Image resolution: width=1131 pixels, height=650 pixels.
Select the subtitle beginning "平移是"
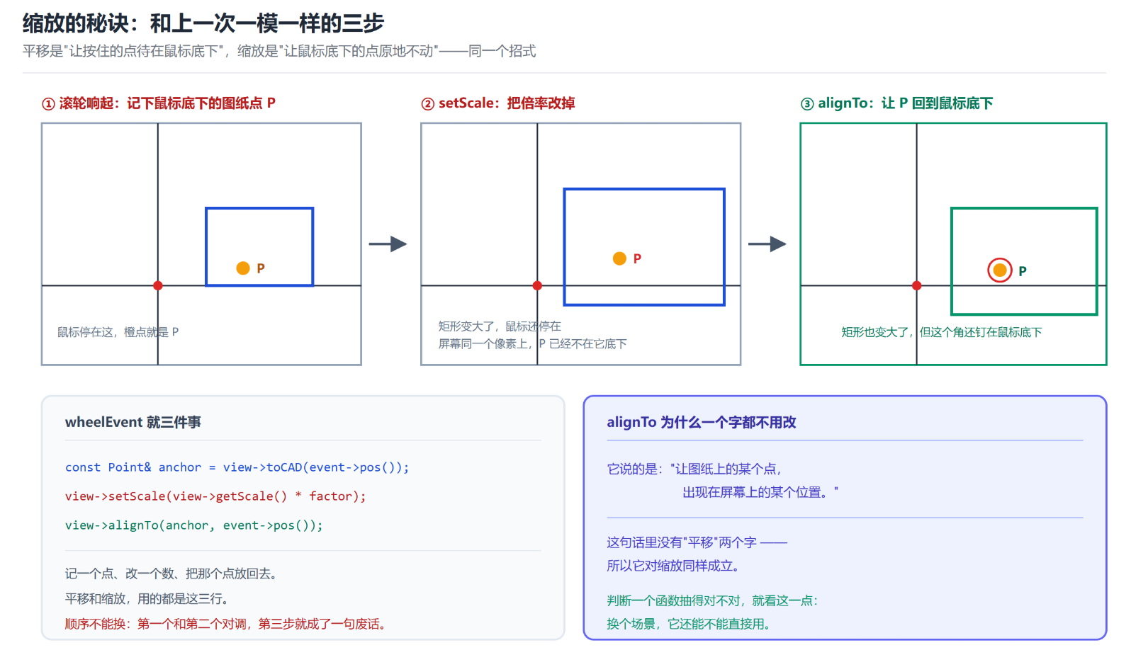279,51
